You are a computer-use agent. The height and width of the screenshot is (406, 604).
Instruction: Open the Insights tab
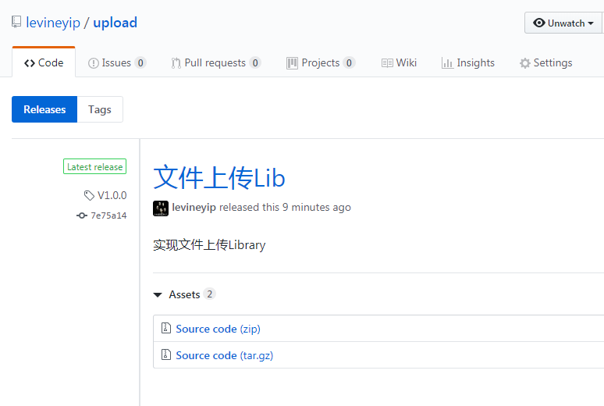(468, 62)
